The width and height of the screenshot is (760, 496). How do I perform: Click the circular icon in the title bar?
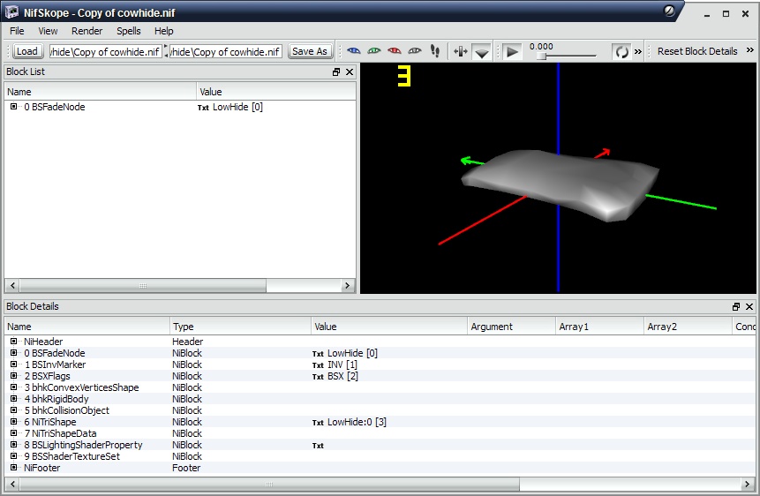coord(669,11)
